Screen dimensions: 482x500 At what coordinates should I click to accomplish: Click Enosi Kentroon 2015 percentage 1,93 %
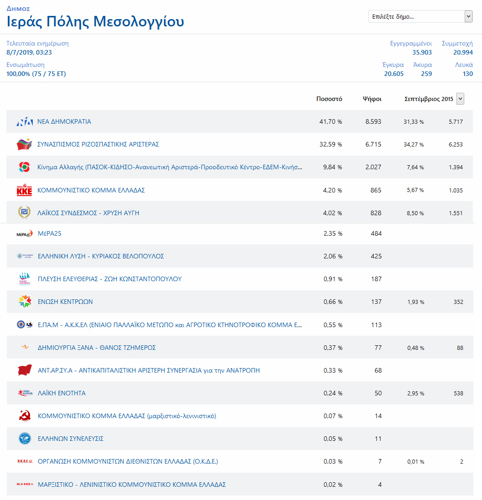(416, 302)
